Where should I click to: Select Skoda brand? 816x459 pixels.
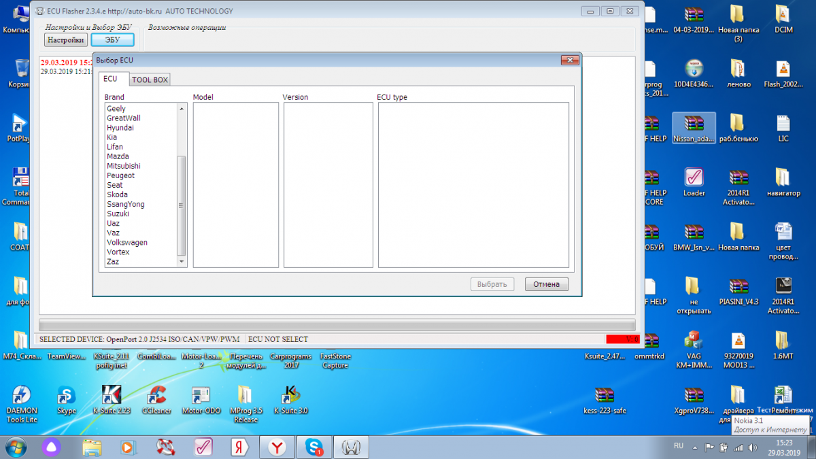(x=117, y=194)
